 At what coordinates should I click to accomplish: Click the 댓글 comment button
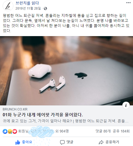tap(66, 142)
